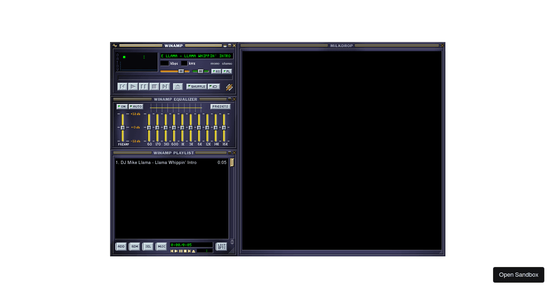Image resolution: width=555 pixels, height=291 pixels.
Task: Skip to the next track in Winamp
Action: click(x=165, y=86)
